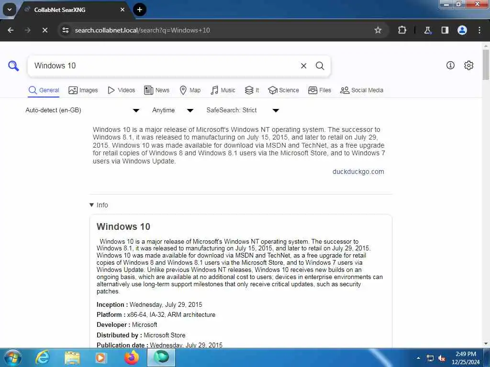490x367 pixels.
Task: Show hidden system tray icons
Action: [x=418, y=358]
